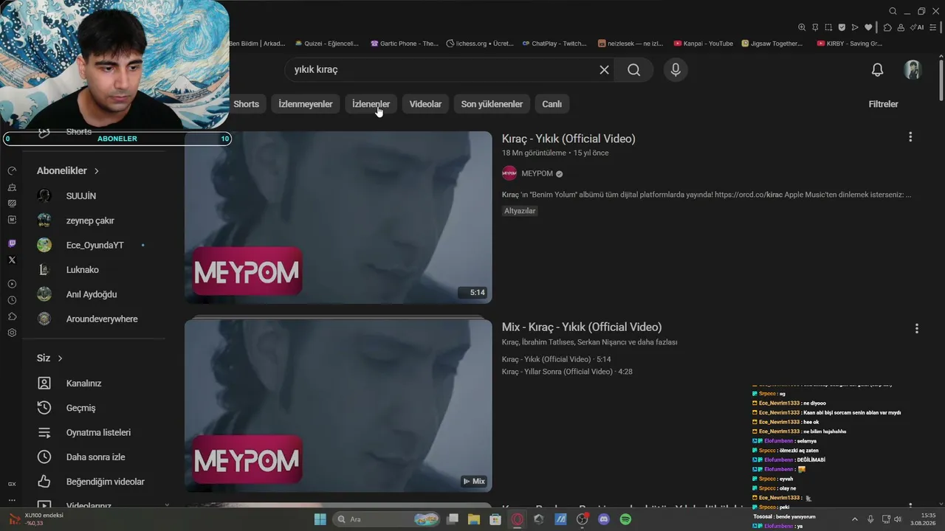
Task: Select the Canlı filter chip
Action: pos(552,104)
